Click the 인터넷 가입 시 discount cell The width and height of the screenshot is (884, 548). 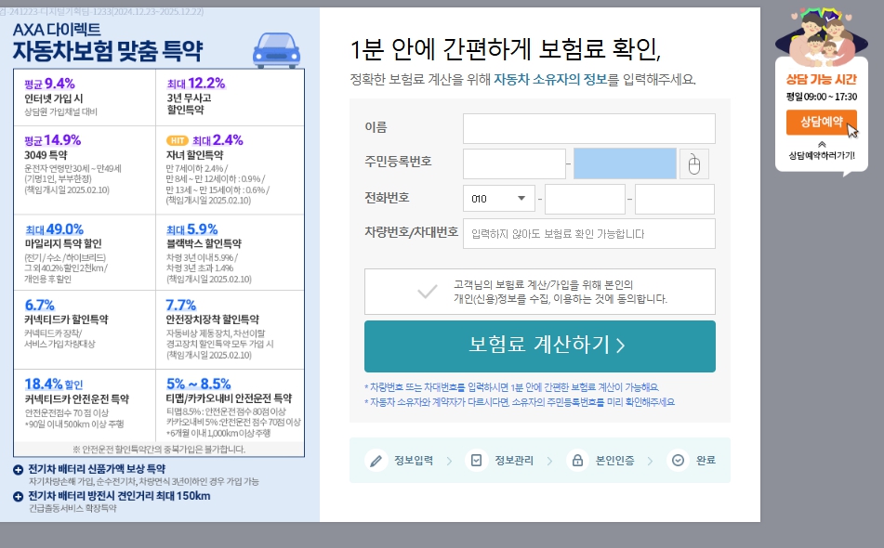click(85, 98)
